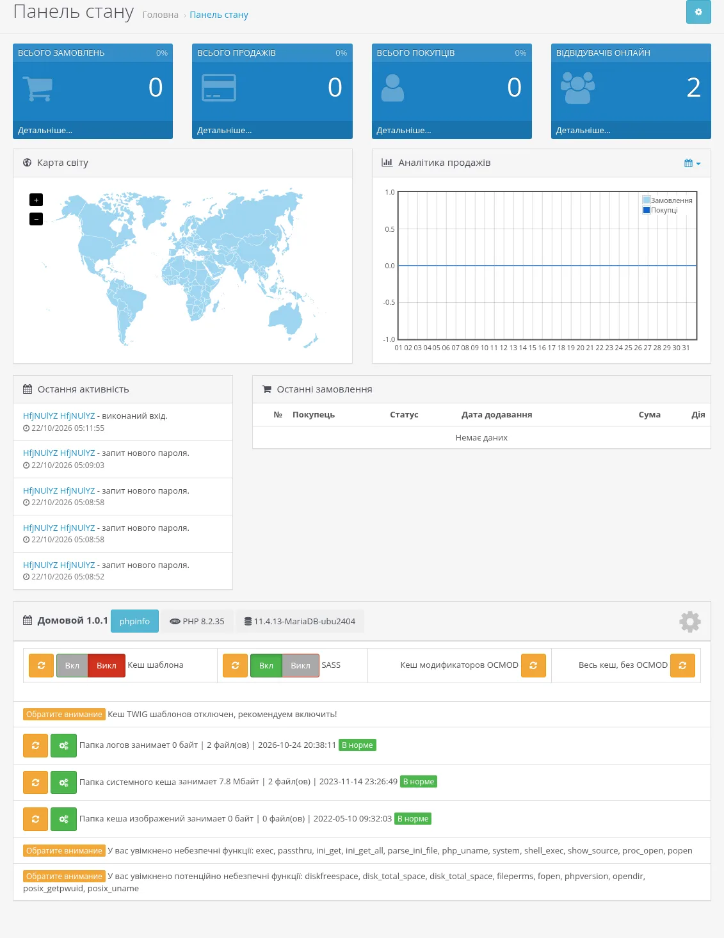Click the Покупець column header
724x938 pixels.
point(314,414)
